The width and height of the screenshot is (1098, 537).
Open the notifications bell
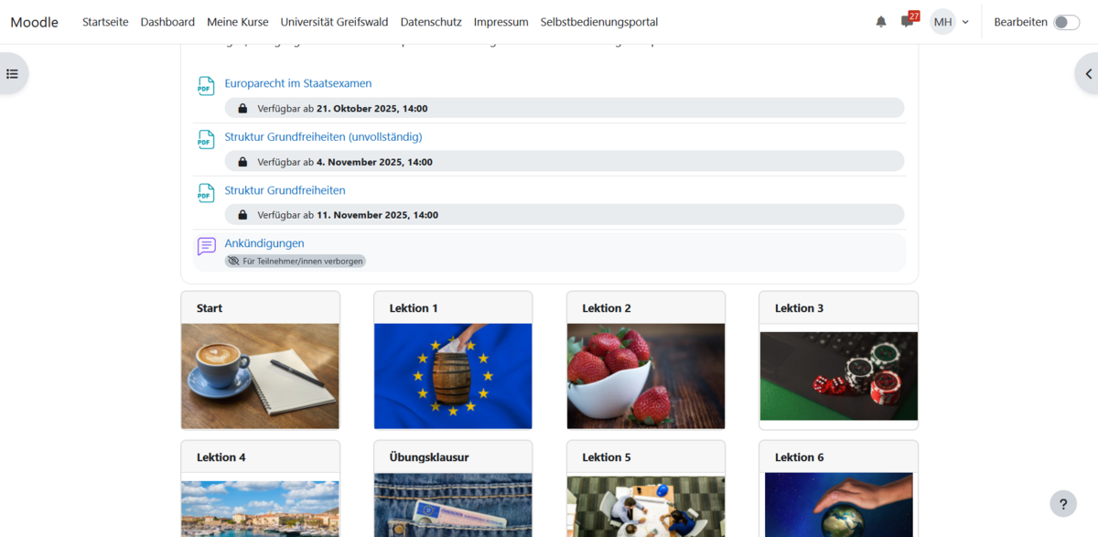[x=880, y=21]
